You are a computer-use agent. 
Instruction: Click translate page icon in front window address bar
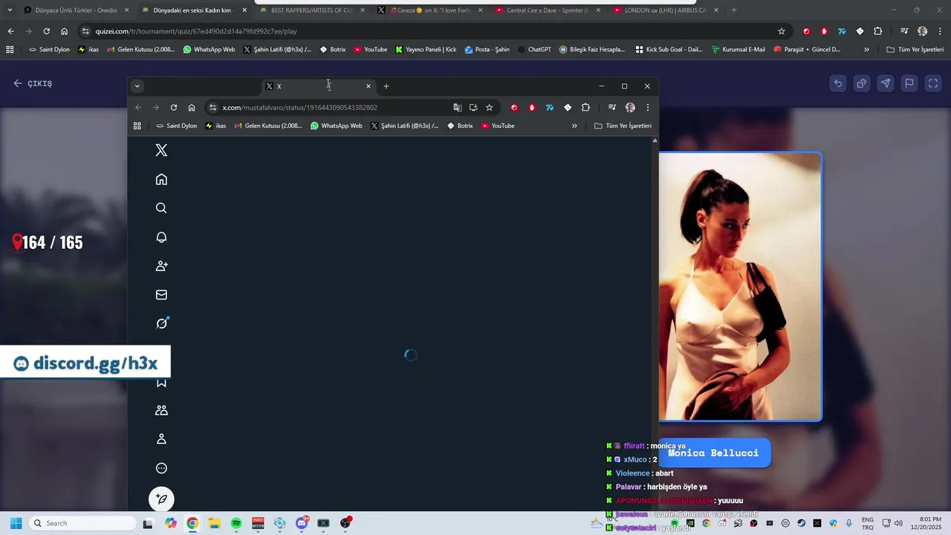(458, 107)
